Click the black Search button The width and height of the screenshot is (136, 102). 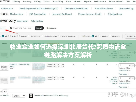point(39,28)
